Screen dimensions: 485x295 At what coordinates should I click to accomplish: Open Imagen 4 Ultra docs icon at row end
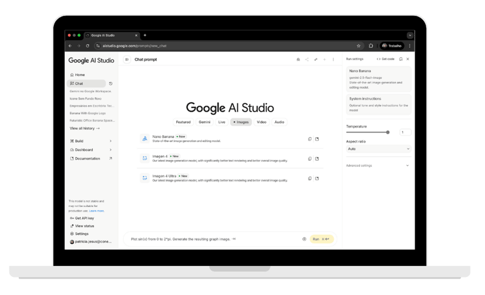coord(317,178)
